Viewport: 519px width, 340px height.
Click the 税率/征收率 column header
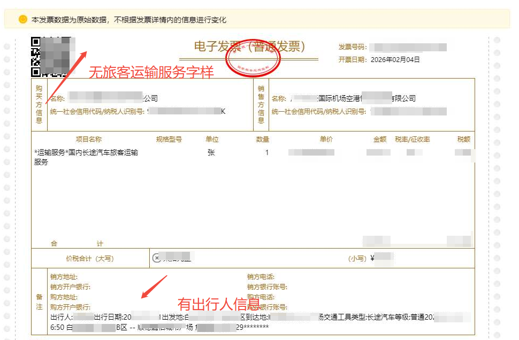click(x=412, y=140)
